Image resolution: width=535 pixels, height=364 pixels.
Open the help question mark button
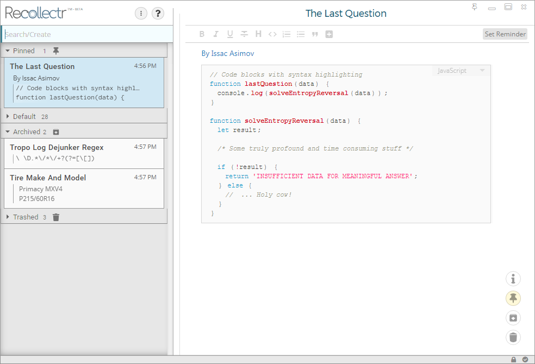click(158, 13)
